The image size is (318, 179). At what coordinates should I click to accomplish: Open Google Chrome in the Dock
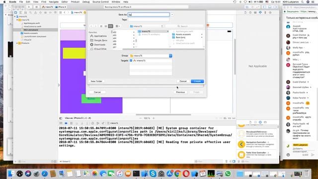[x=178, y=174]
